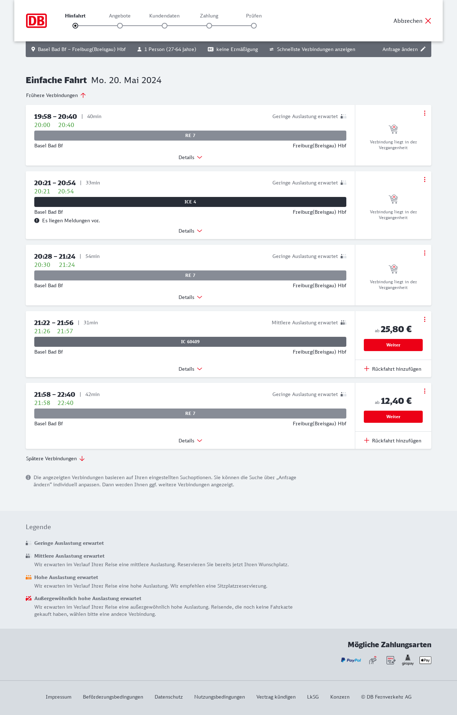
Task: Expand Details of the IC 60409 connection
Action: click(190, 369)
